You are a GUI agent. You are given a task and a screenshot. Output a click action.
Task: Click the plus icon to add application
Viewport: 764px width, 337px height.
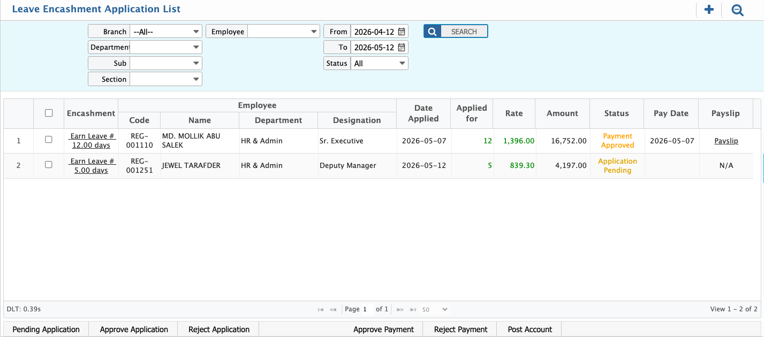coord(709,10)
